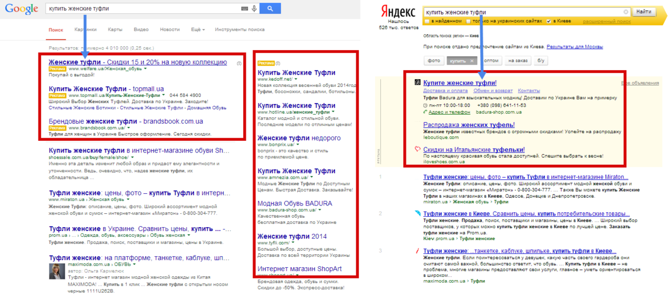
Task: Select the фото filter button
Action: [x=434, y=60]
